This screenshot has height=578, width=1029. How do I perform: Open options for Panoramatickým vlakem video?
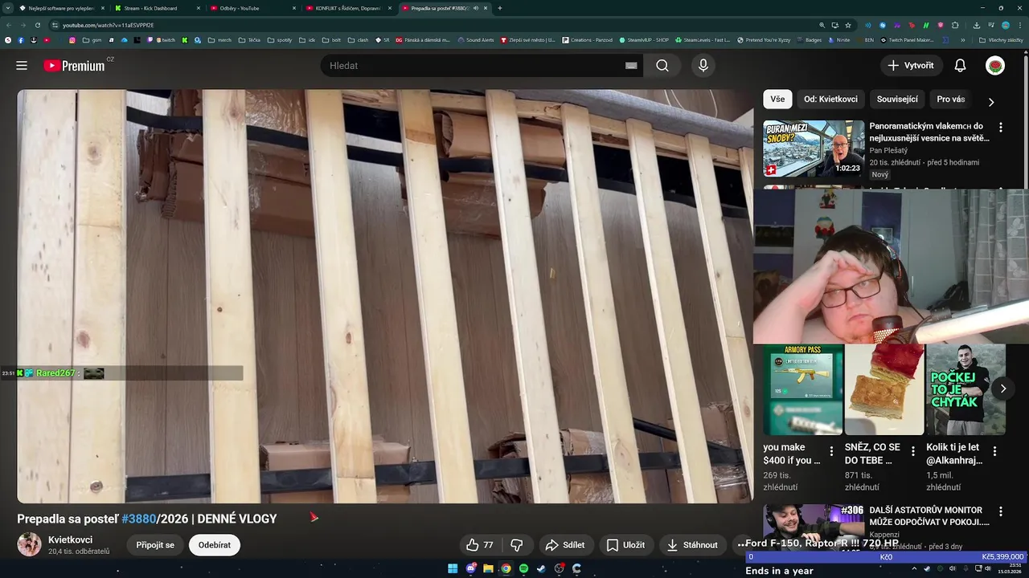[1001, 128]
